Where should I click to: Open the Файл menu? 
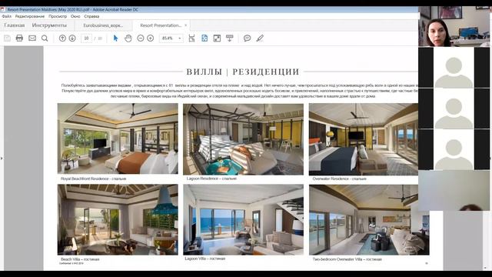pyautogui.click(x=7, y=16)
